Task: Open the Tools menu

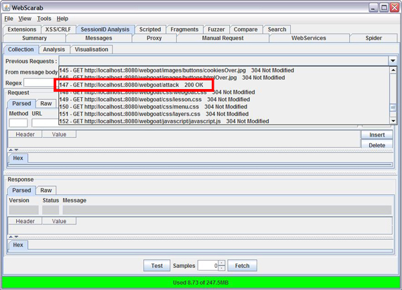Action: [44, 18]
